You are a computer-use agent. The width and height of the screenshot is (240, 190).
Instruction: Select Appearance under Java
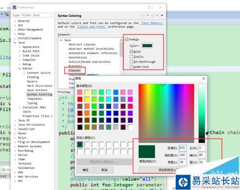click(x=31, y=47)
